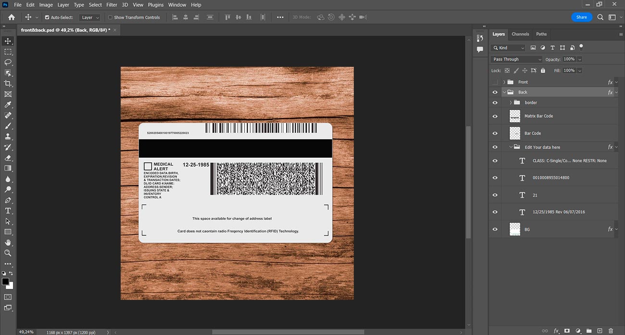
Task: Select the Brush tool
Action: pos(8,126)
